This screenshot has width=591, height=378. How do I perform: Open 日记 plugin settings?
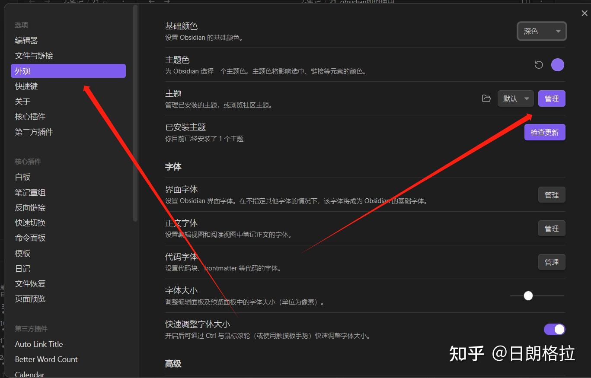click(x=22, y=268)
